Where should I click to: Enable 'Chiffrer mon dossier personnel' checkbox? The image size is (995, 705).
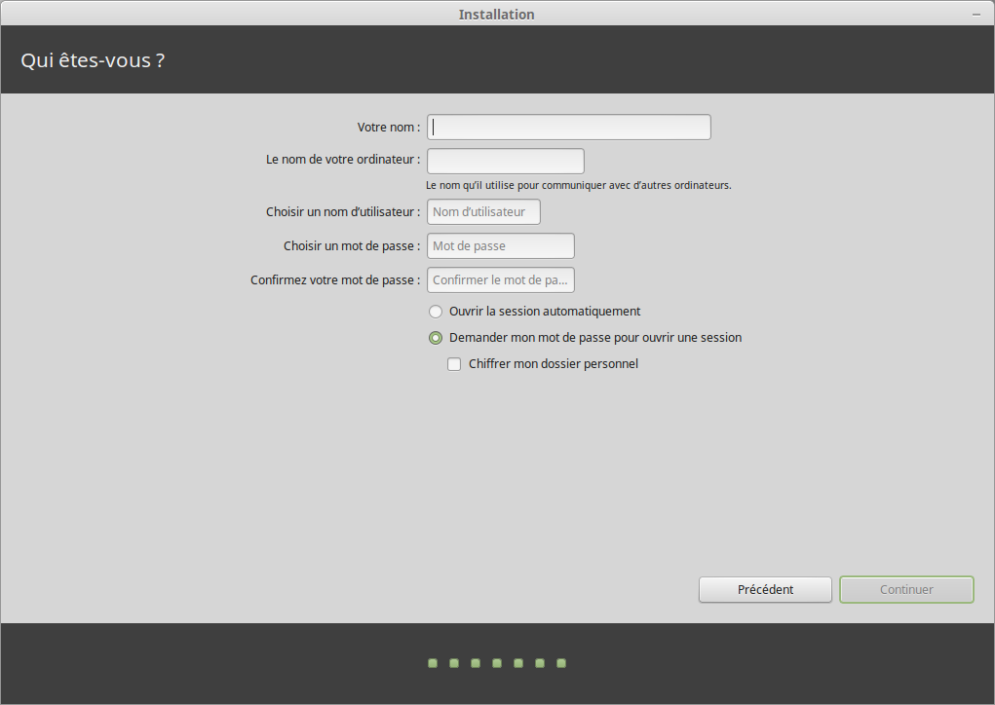(454, 364)
